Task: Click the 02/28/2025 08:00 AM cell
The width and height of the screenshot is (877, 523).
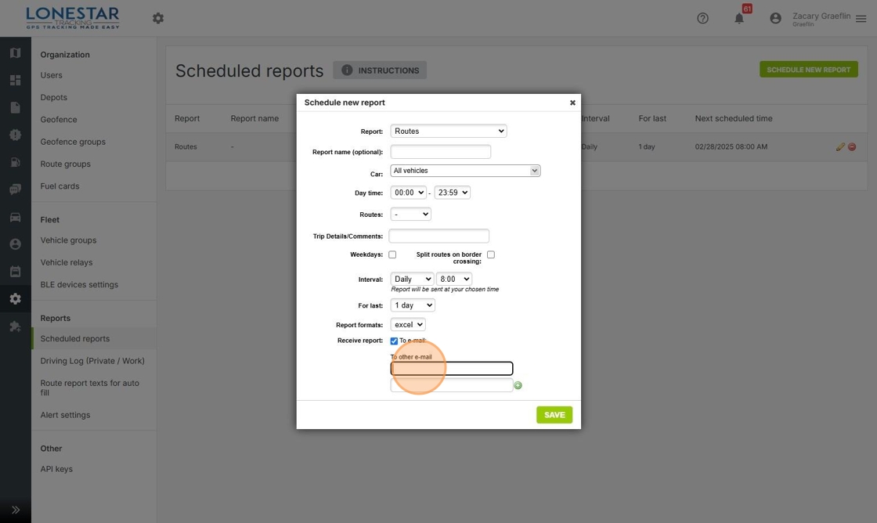Action: (731, 146)
